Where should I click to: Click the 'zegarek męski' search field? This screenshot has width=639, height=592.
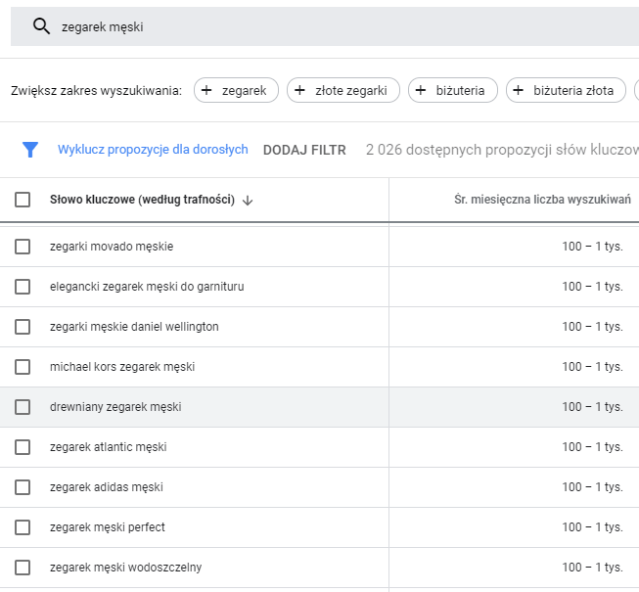[294, 26]
